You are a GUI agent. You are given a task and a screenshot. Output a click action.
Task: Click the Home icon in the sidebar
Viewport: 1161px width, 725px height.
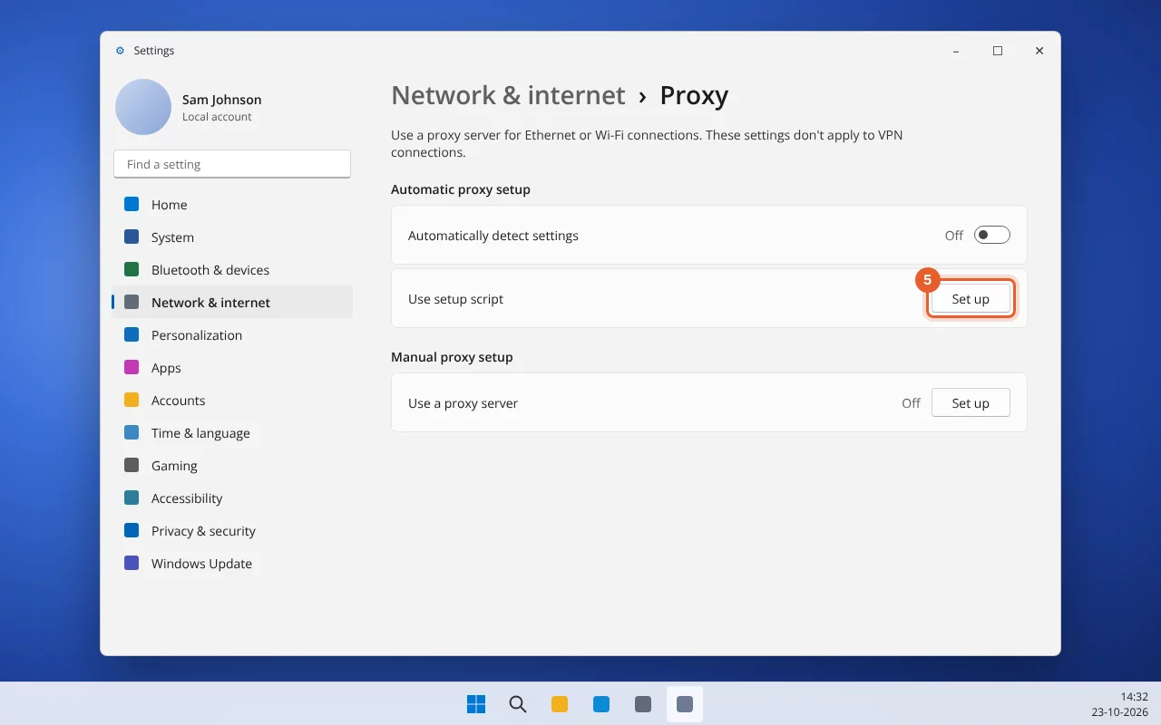pos(132,205)
